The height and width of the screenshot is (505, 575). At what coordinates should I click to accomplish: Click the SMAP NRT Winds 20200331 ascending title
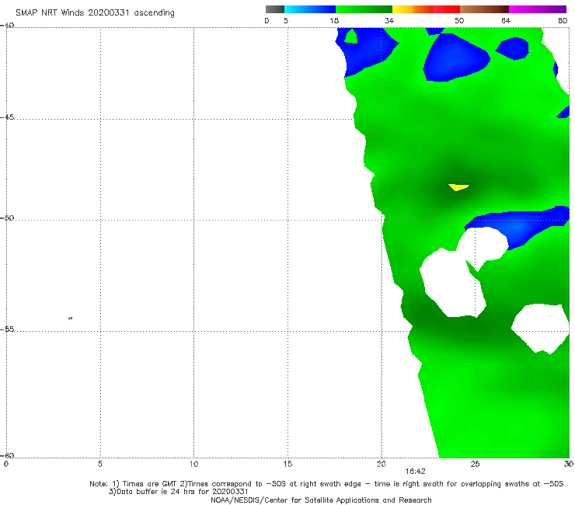[x=95, y=13]
